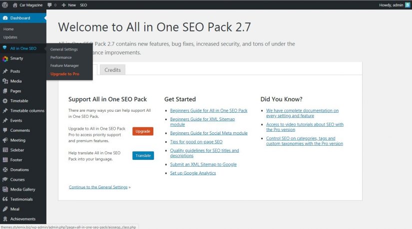Open Media section via its sidebar icon
This screenshot has height=229, width=412.
(x=5, y=81)
